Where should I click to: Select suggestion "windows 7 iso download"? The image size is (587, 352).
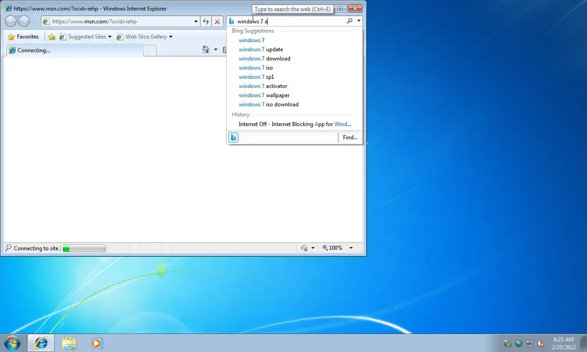[x=268, y=104]
